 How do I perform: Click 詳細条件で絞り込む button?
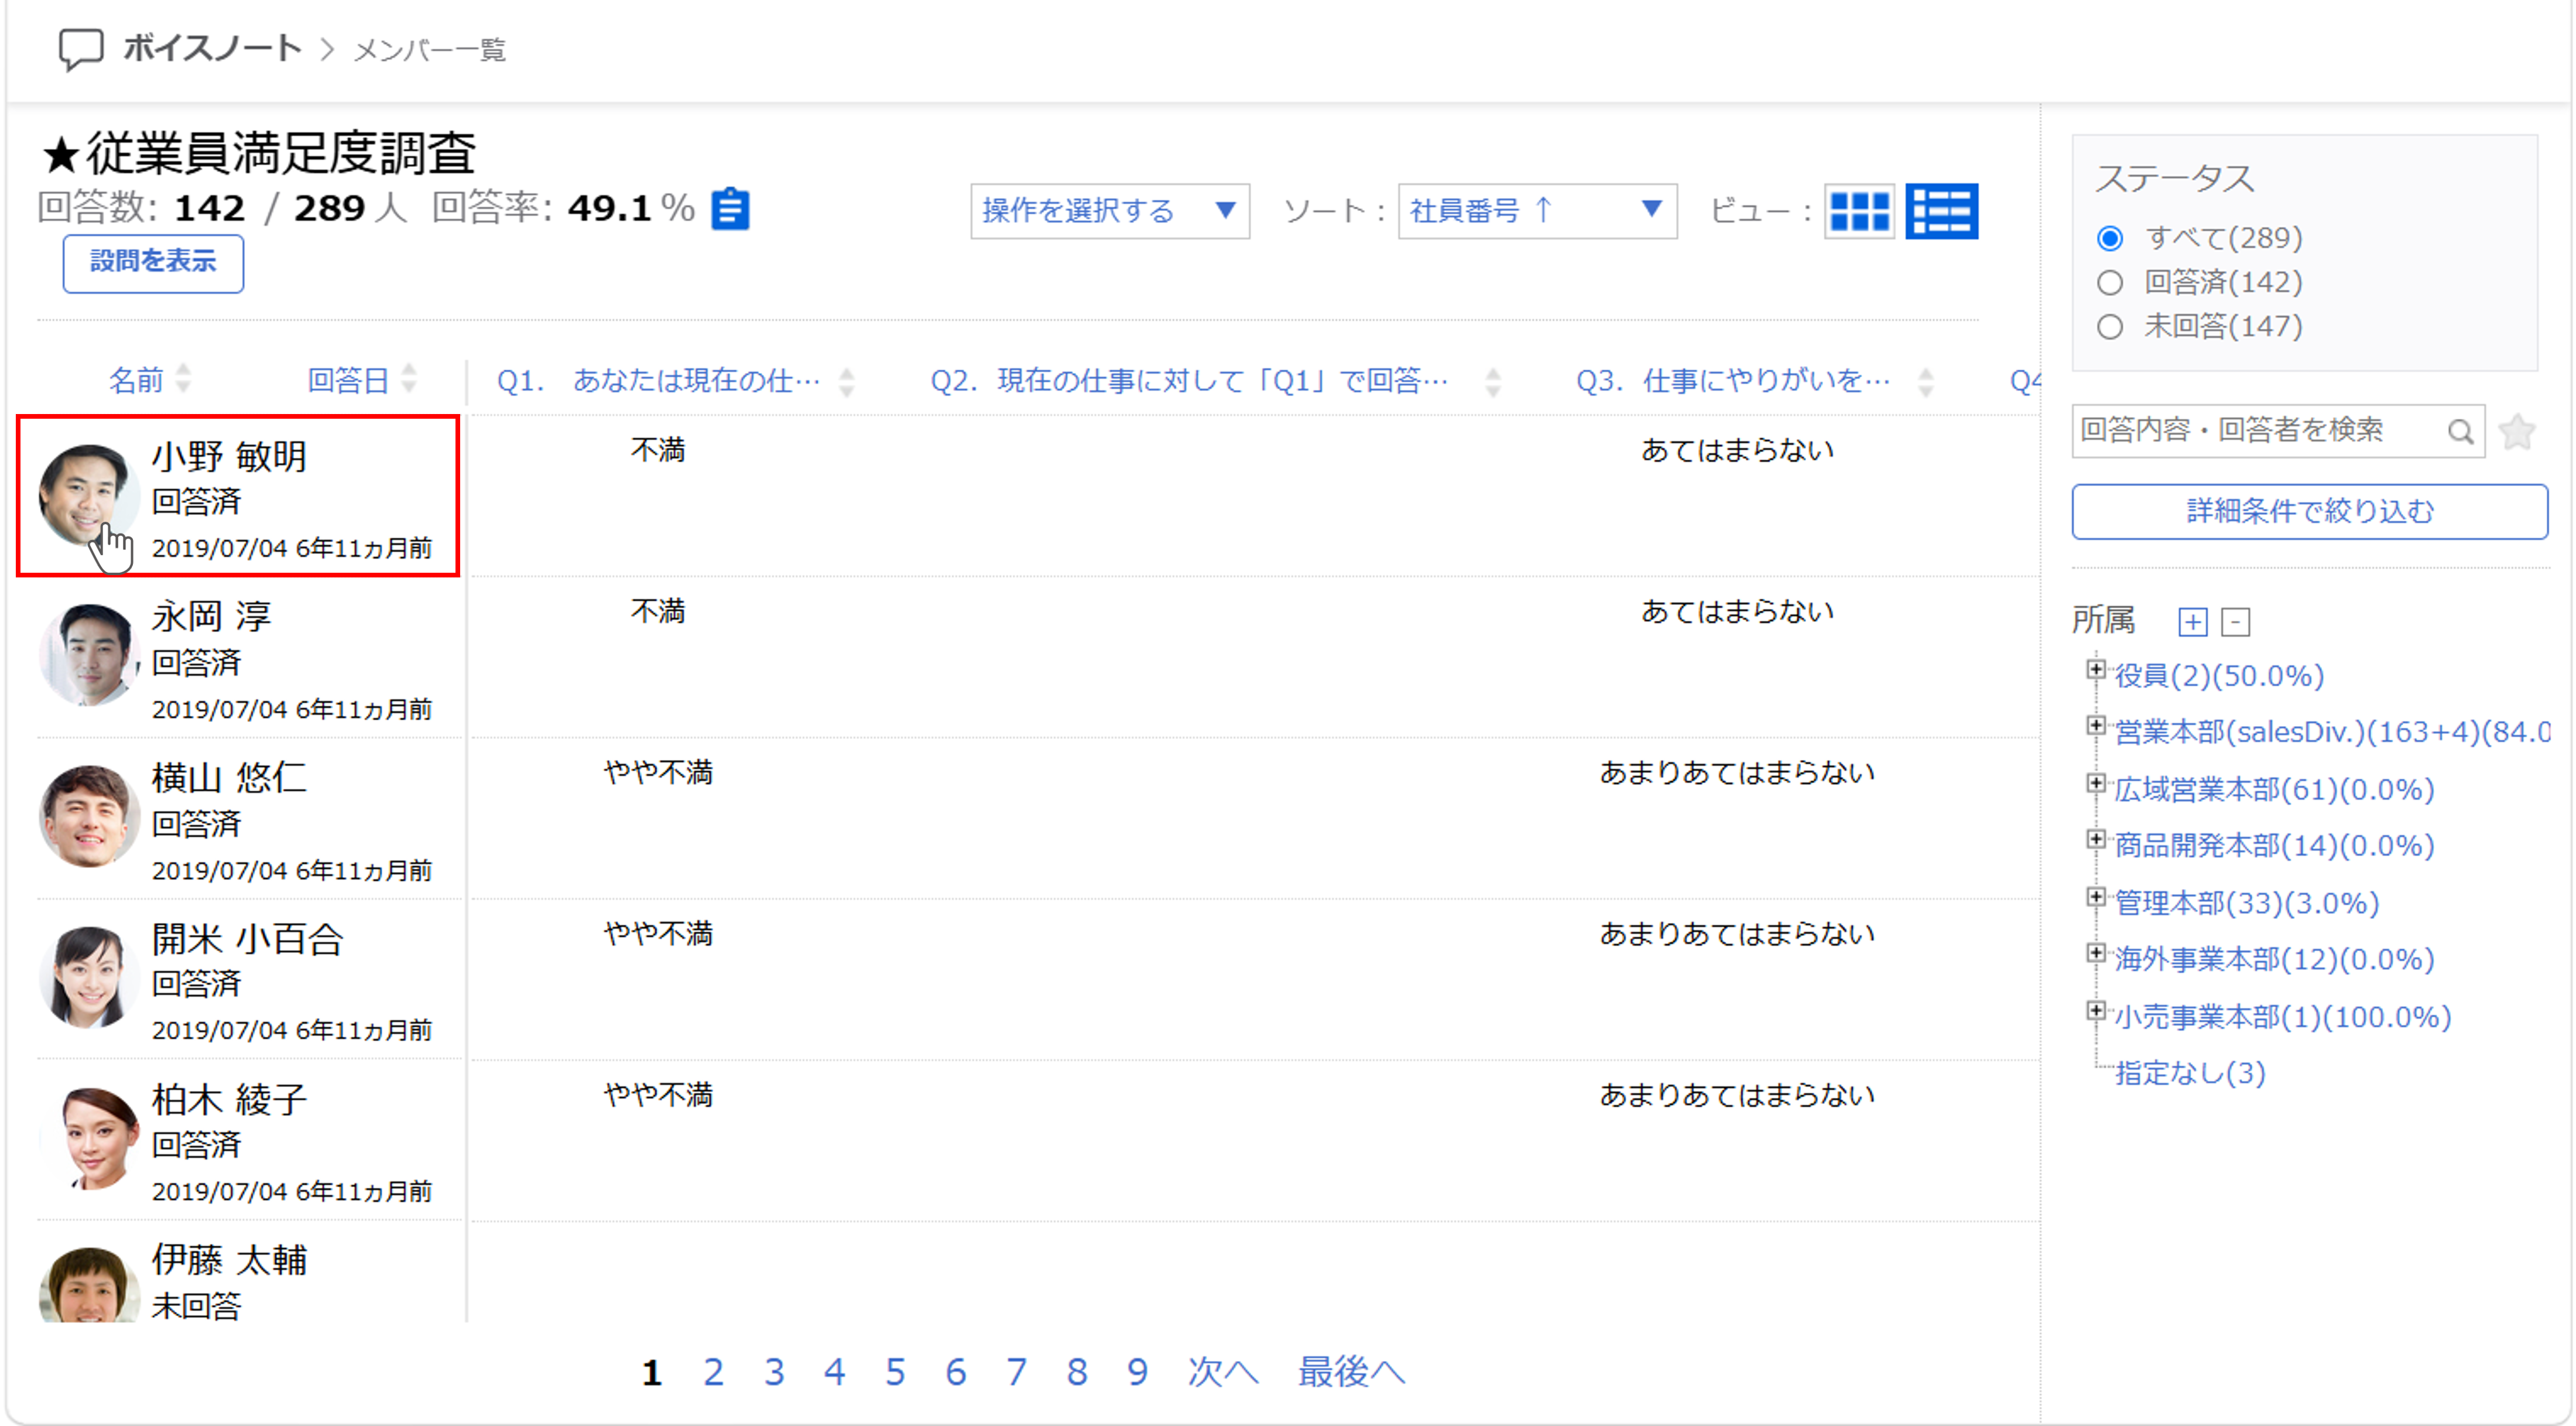[2309, 512]
